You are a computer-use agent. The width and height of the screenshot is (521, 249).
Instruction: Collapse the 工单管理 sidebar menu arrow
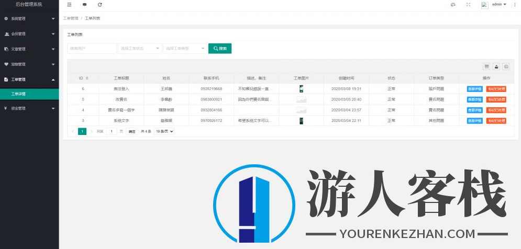coord(53,80)
